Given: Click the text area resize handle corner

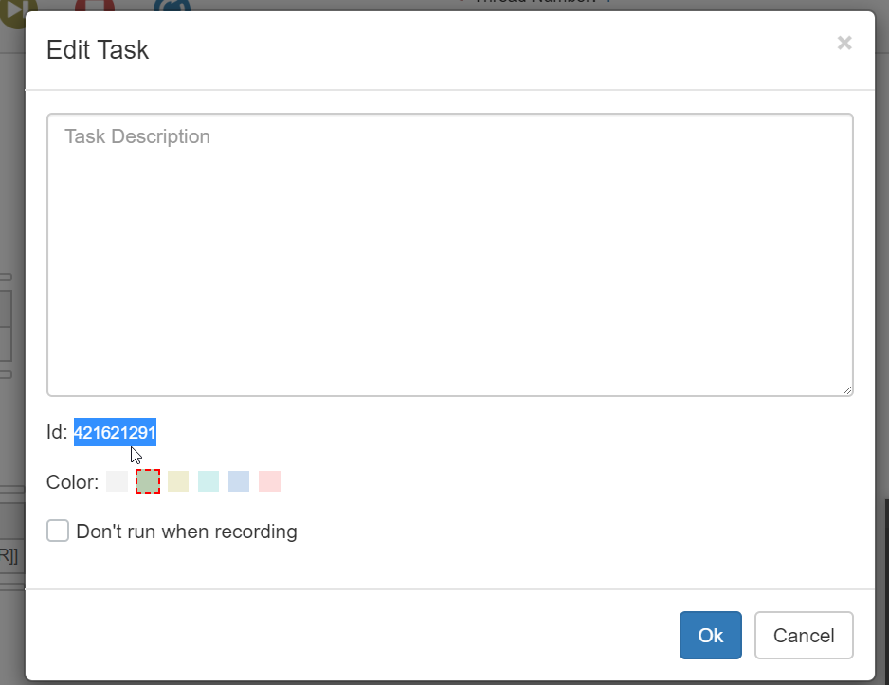Looking at the screenshot, I should [846, 389].
